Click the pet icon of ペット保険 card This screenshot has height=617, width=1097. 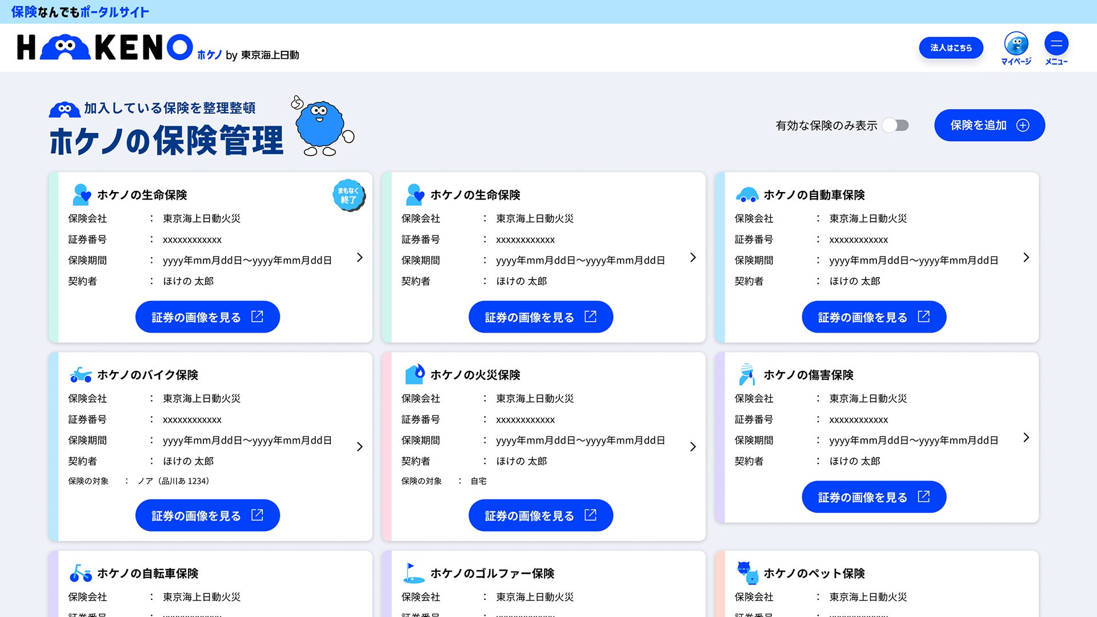pos(747,572)
